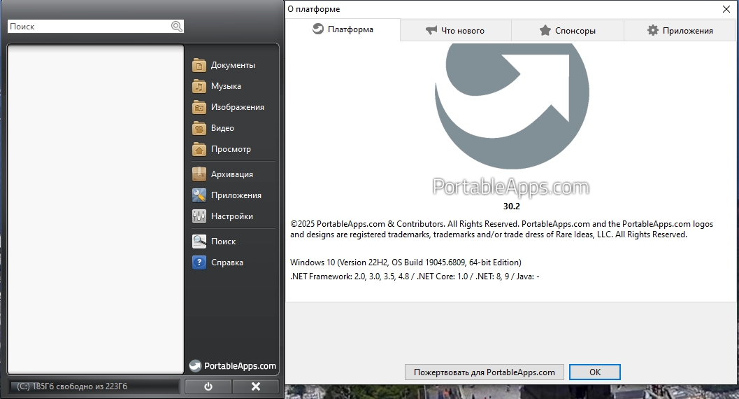Click the version number 30.2
Viewport: 739px width, 399px height.
[x=511, y=206]
